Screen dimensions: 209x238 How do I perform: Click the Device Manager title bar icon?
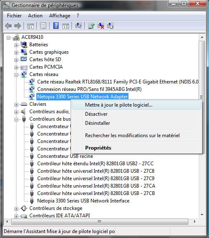[6, 5]
